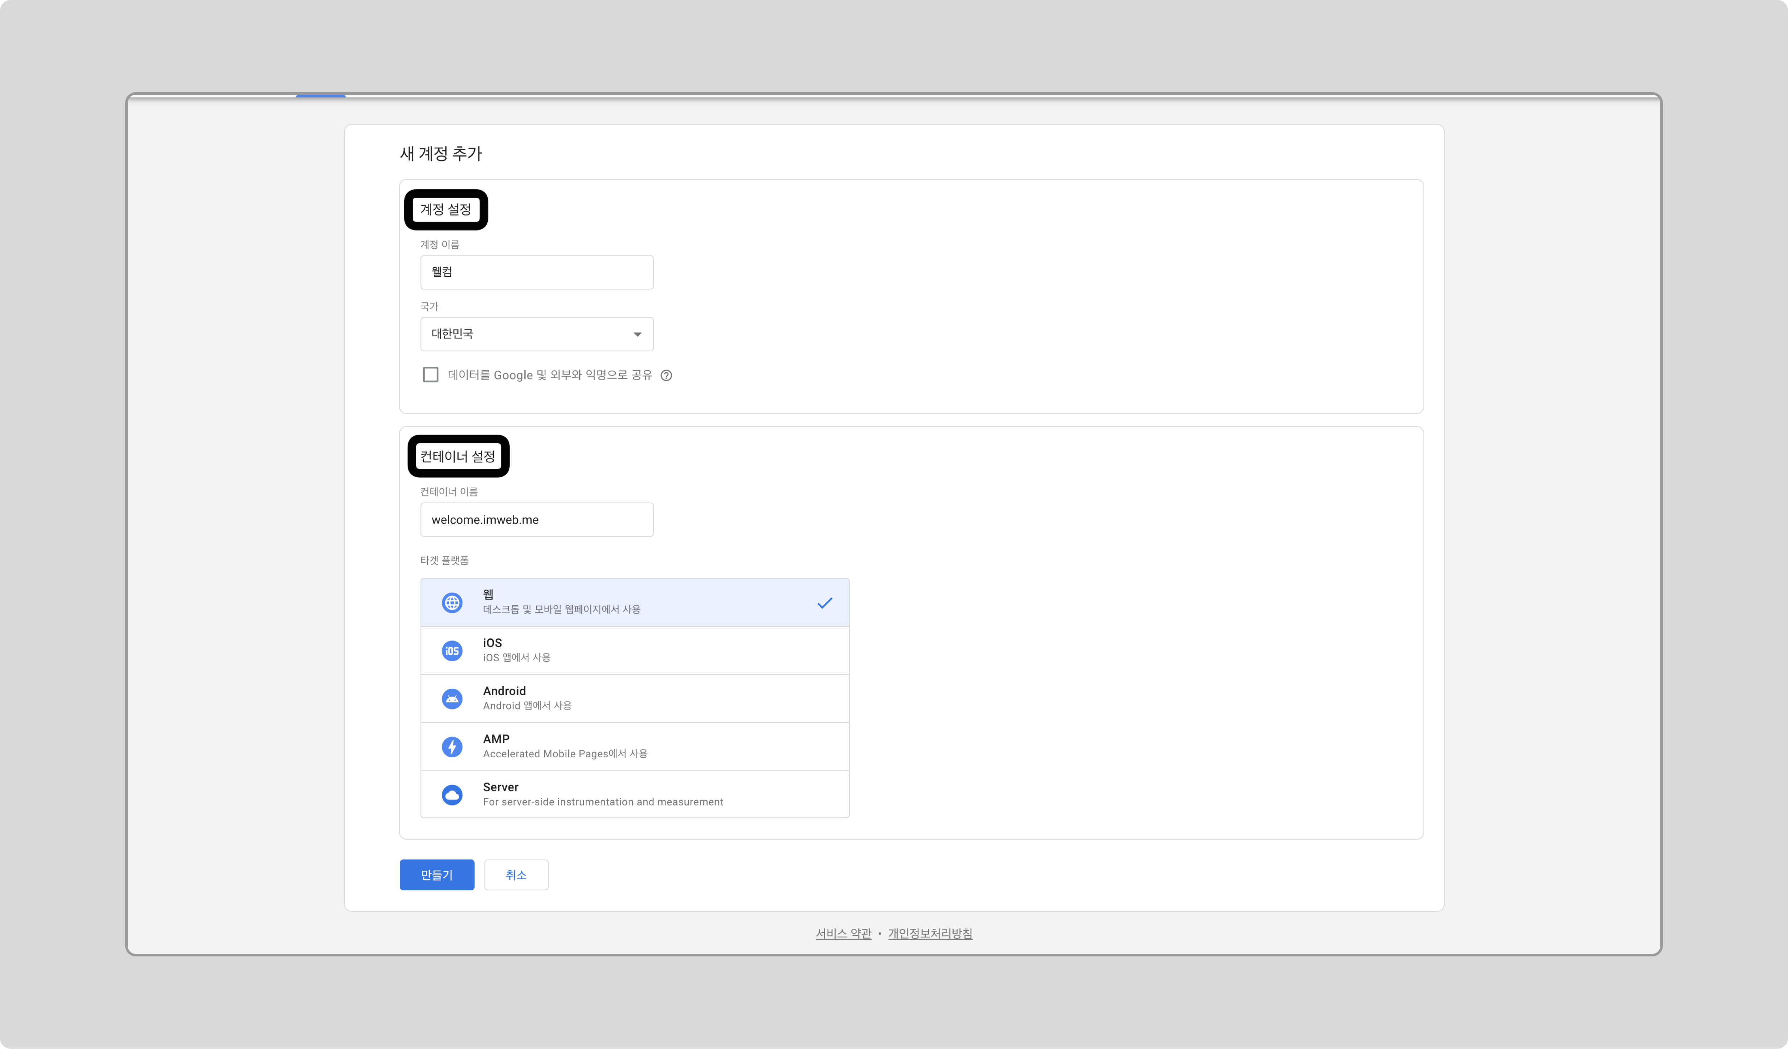Click 데스크톱 및 모바일 웹페이지에서 사용 description
Image resolution: width=1788 pixels, height=1049 pixels.
point(562,609)
